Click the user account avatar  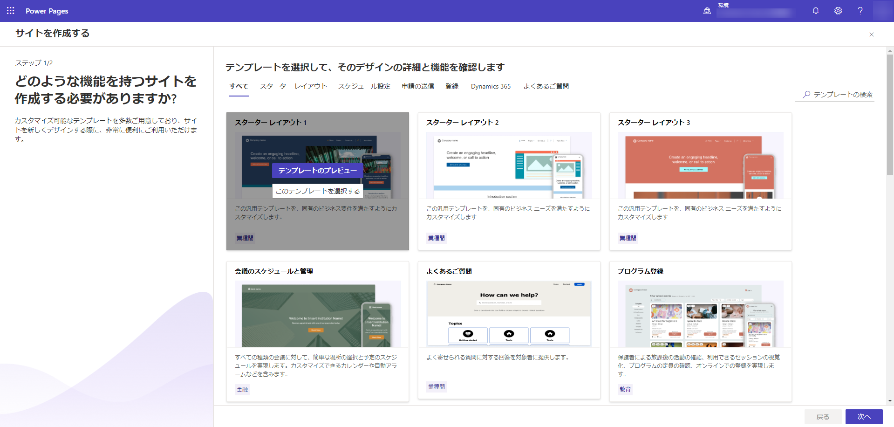pyautogui.click(x=882, y=11)
